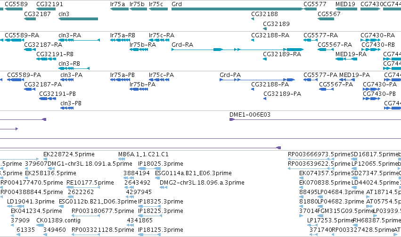Image resolution: width=401 pixels, height=237 pixels.
Task: Click the RP003666973.5prime EST label
Action: [x=319, y=154]
